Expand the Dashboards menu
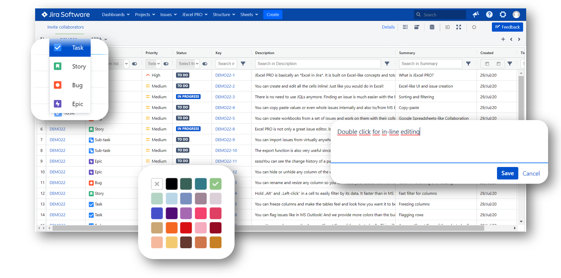 (116, 14)
